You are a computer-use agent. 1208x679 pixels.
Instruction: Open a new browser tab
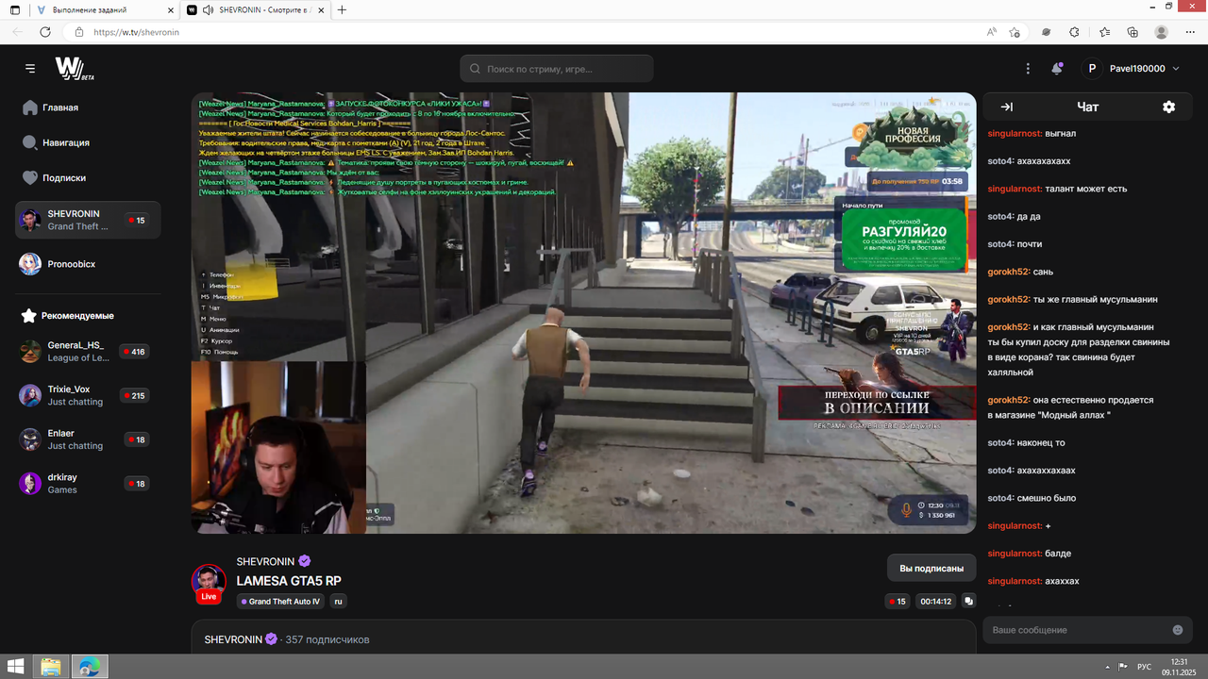click(342, 10)
